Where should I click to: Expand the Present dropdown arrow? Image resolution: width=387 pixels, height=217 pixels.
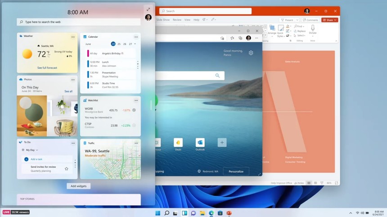point(297,20)
